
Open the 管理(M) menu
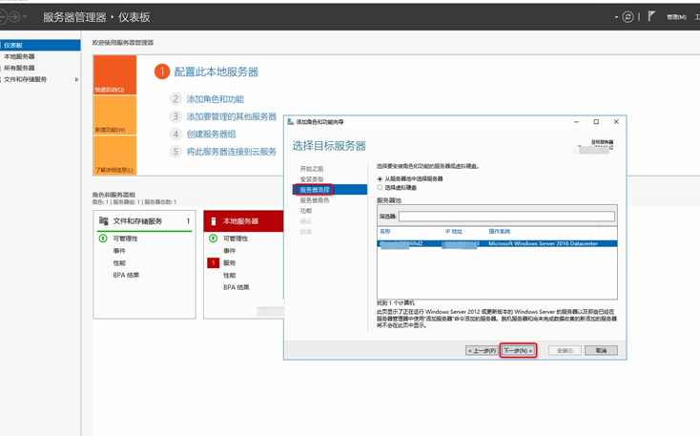[x=676, y=17]
